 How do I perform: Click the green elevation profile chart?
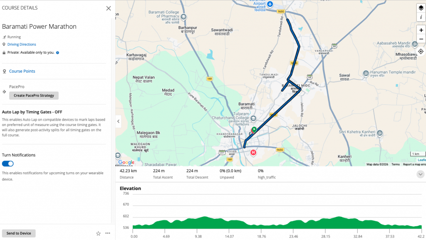pos(277,223)
